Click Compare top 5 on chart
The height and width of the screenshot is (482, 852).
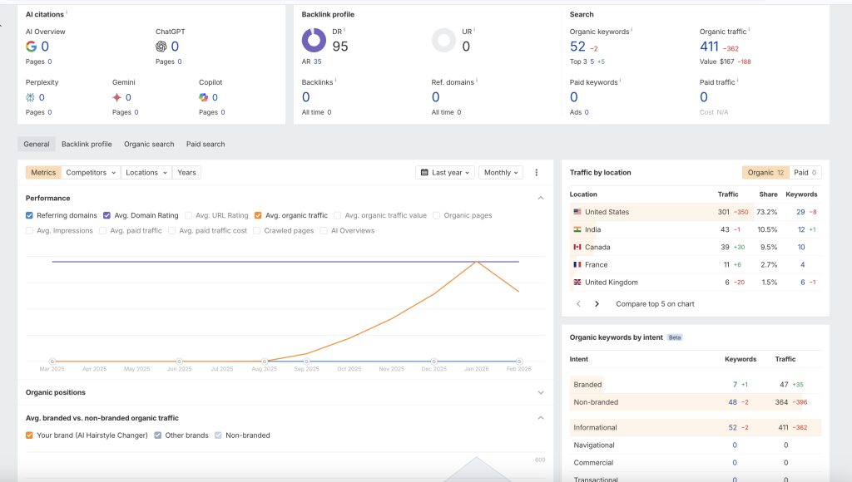click(x=655, y=304)
